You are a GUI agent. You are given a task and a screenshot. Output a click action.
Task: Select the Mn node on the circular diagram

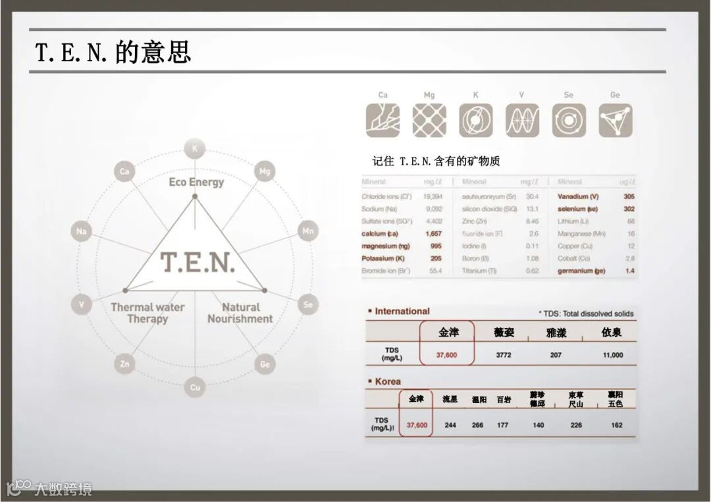[x=308, y=231]
